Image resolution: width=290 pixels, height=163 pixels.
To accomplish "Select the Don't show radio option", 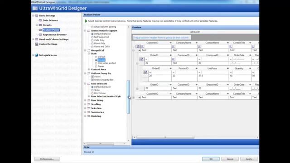I will pos(92,93).
